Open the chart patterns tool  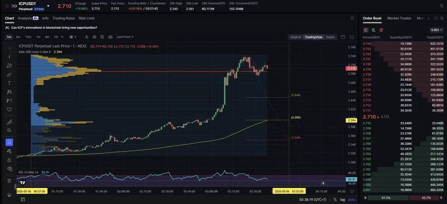[9, 92]
